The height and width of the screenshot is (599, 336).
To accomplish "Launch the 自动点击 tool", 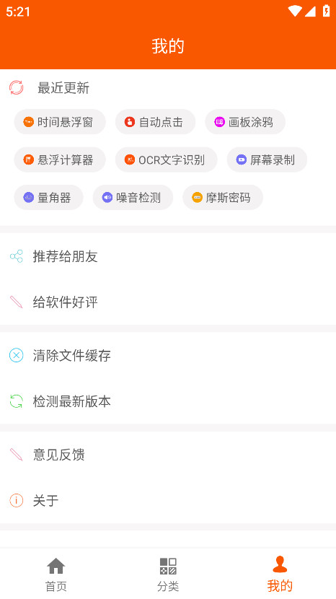I will [156, 122].
